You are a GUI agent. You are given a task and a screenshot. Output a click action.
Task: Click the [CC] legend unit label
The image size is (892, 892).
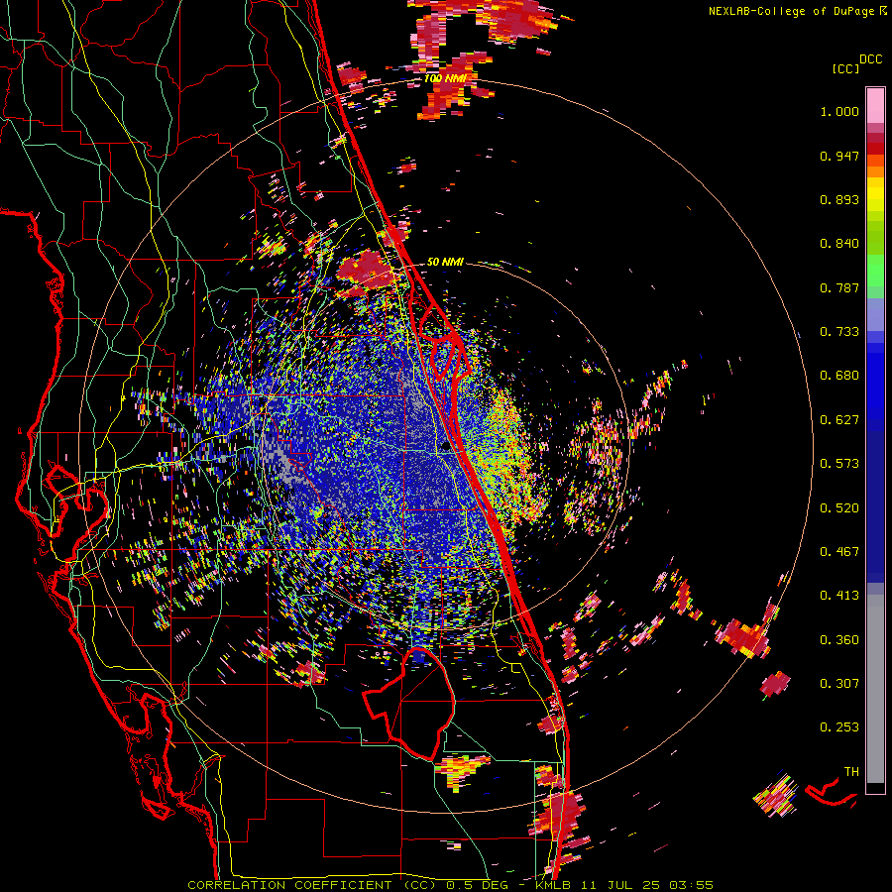pos(845,68)
